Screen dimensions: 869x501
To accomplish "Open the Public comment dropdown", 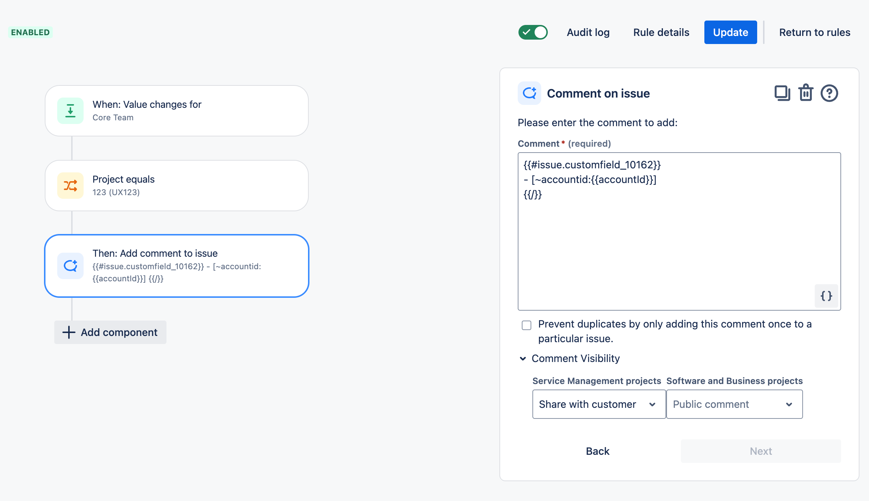I will (x=734, y=404).
